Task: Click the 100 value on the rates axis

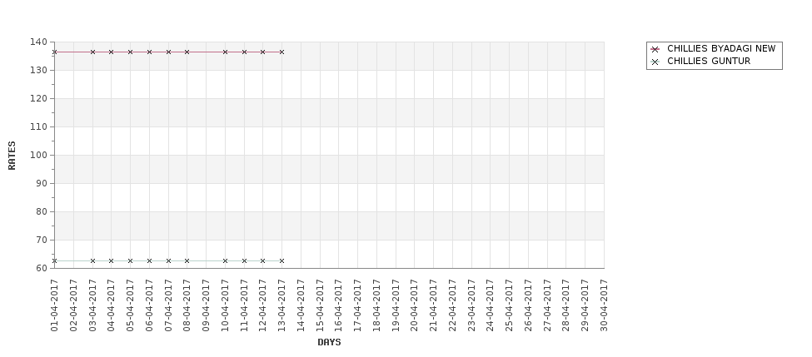Action: [37, 155]
